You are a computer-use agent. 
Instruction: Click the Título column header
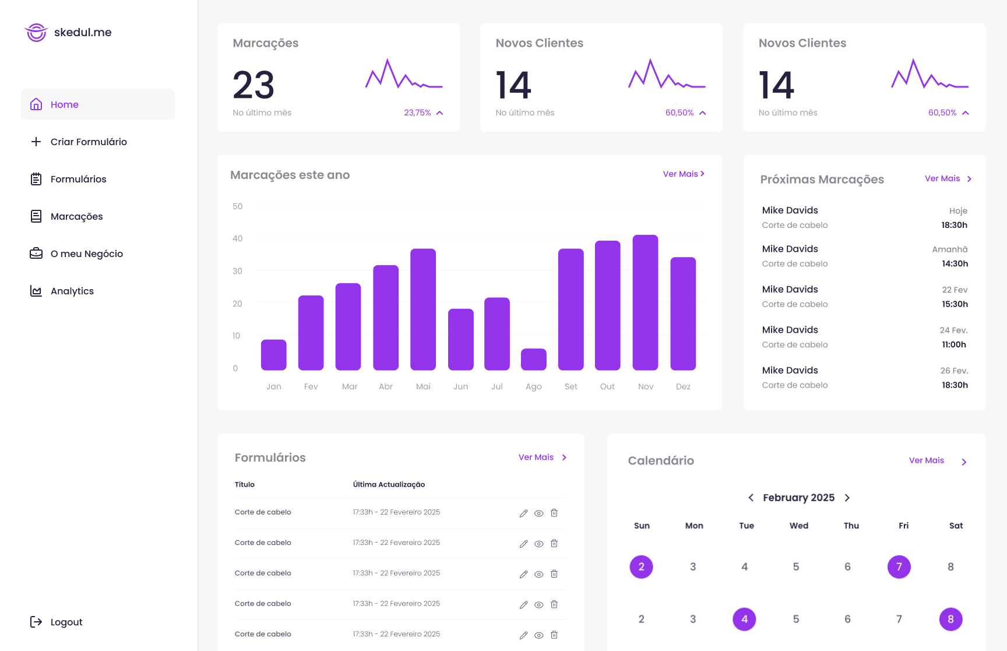point(245,484)
